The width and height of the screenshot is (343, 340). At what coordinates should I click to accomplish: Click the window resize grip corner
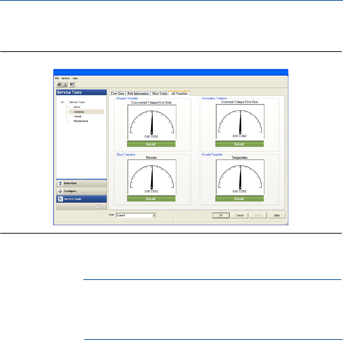(x=286, y=223)
